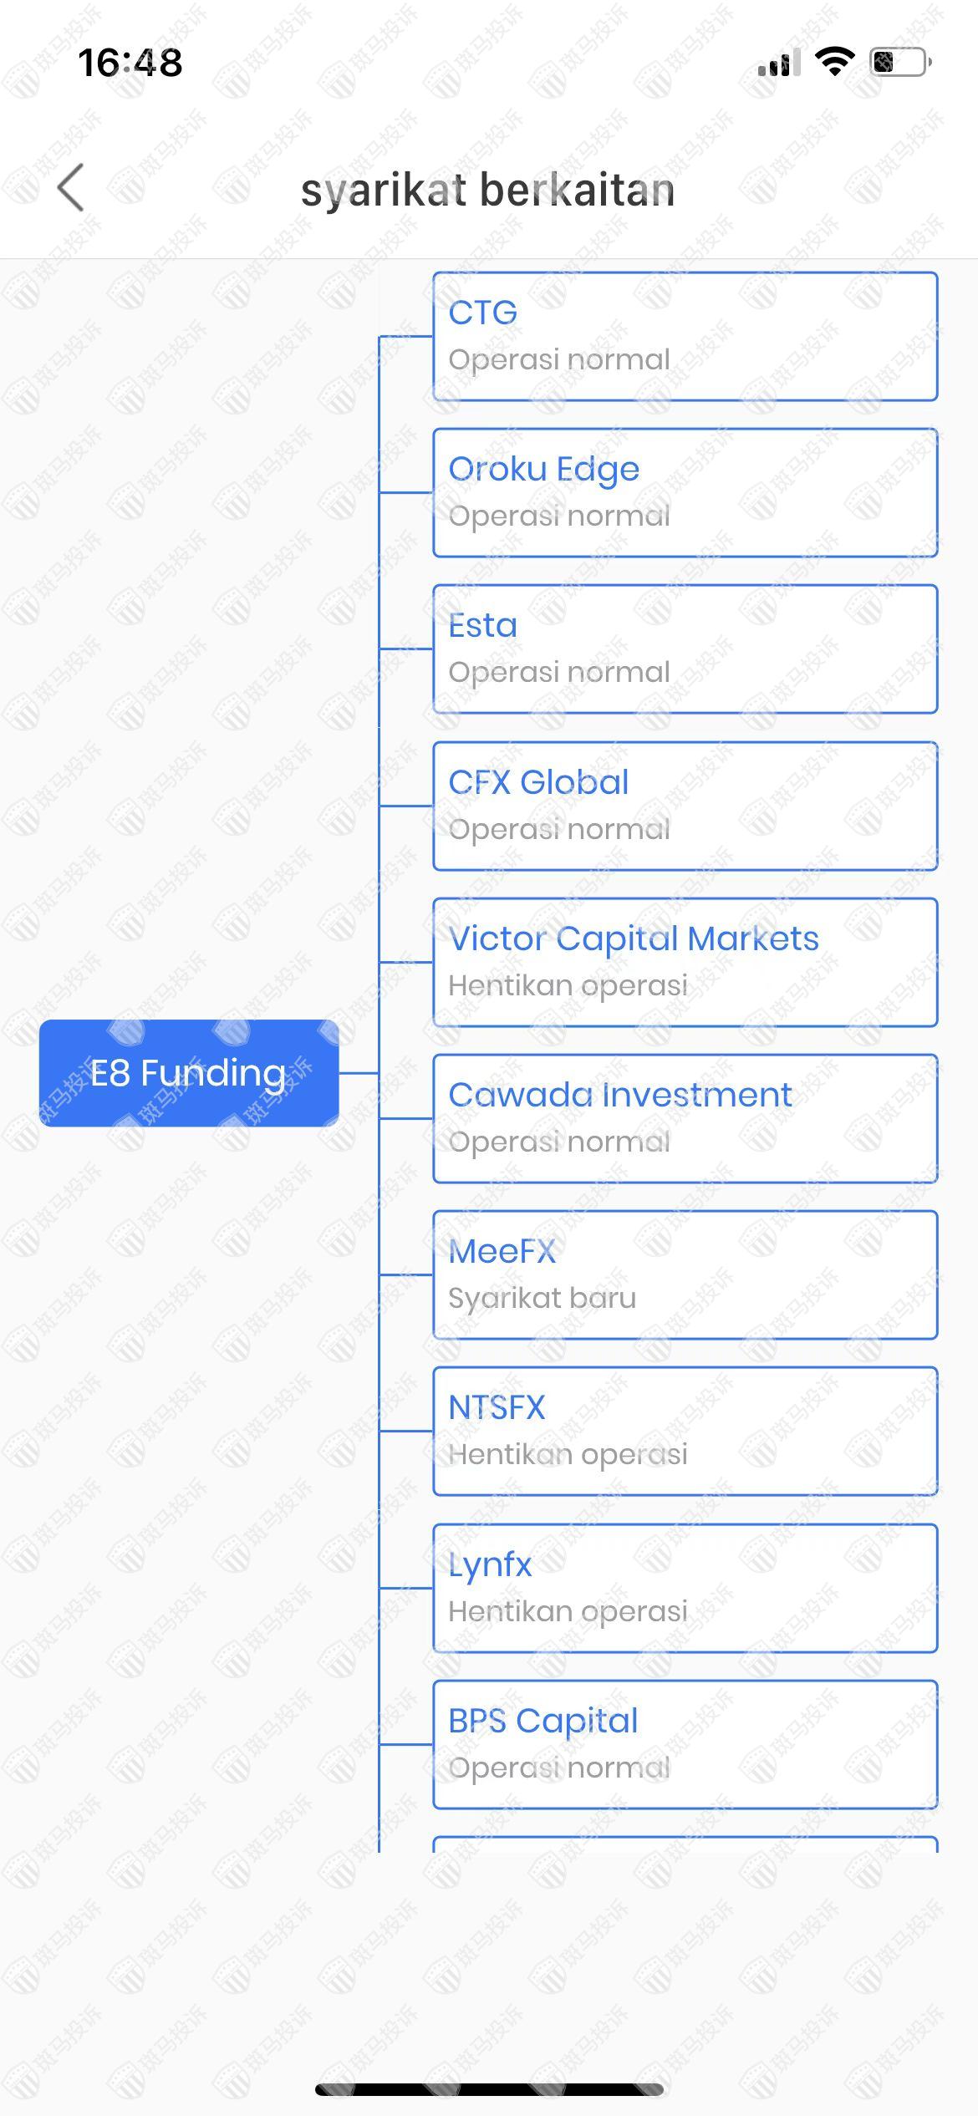Tap the Wi-Fi status icon

tap(834, 62)
